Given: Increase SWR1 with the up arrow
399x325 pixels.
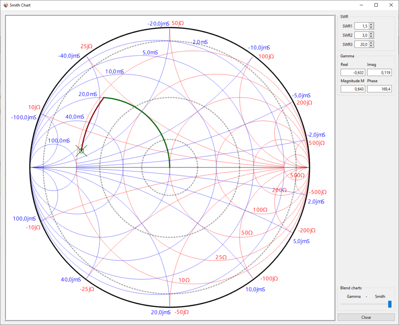Looking at the screenshot, I should pyautogui.click(x=371, y=25).
